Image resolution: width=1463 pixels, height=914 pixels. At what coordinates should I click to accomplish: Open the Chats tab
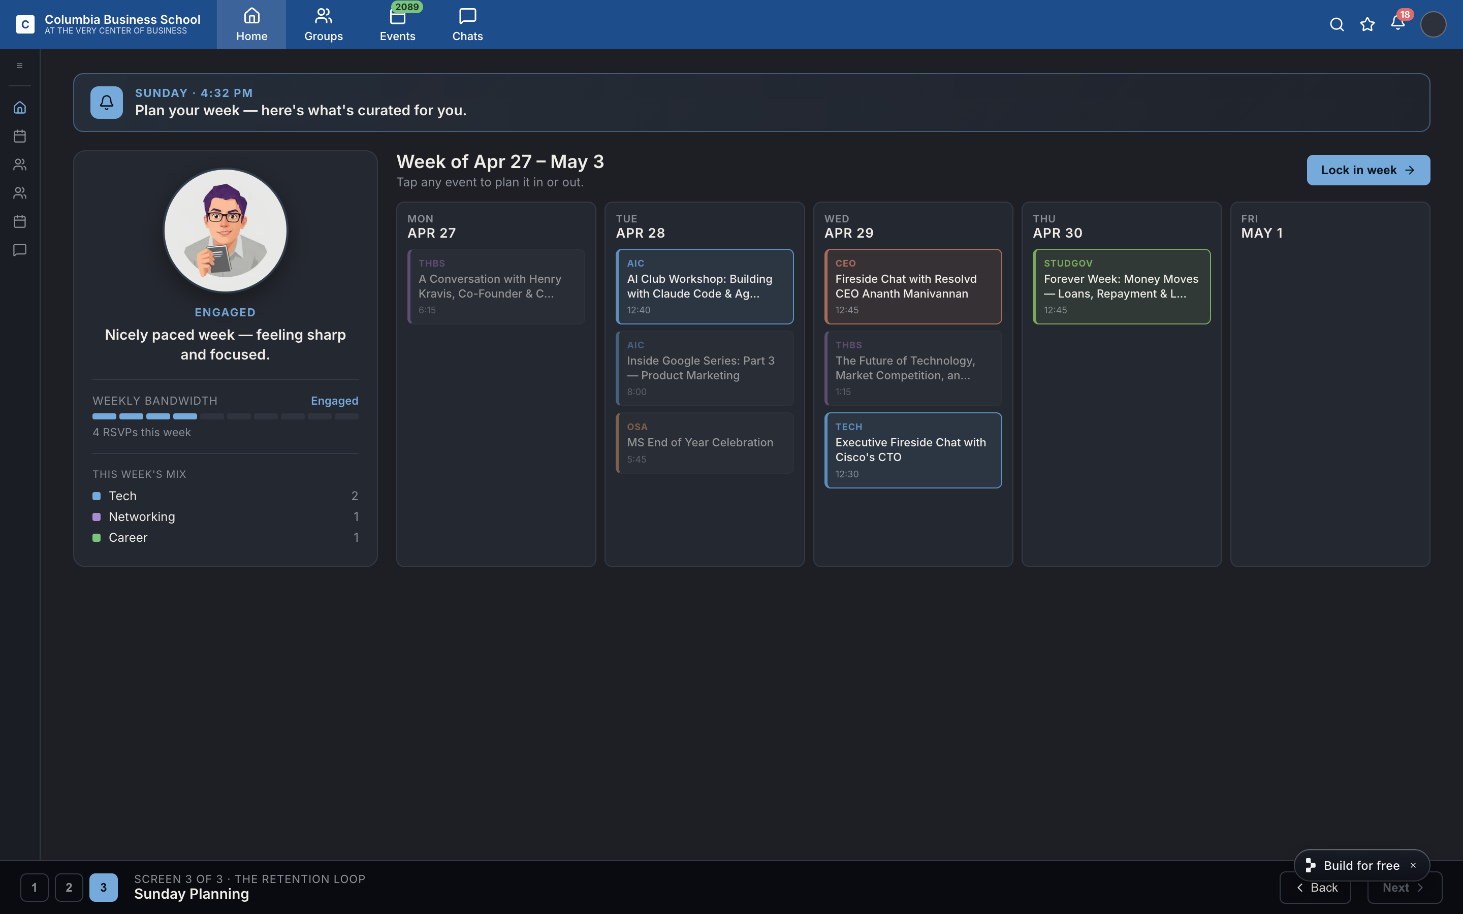(x=467, y=24)
